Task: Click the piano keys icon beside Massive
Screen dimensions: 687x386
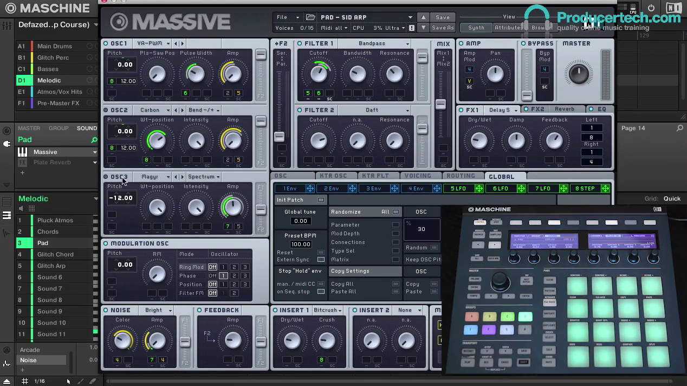Action: pyautogui.click(x=23, y=152)
